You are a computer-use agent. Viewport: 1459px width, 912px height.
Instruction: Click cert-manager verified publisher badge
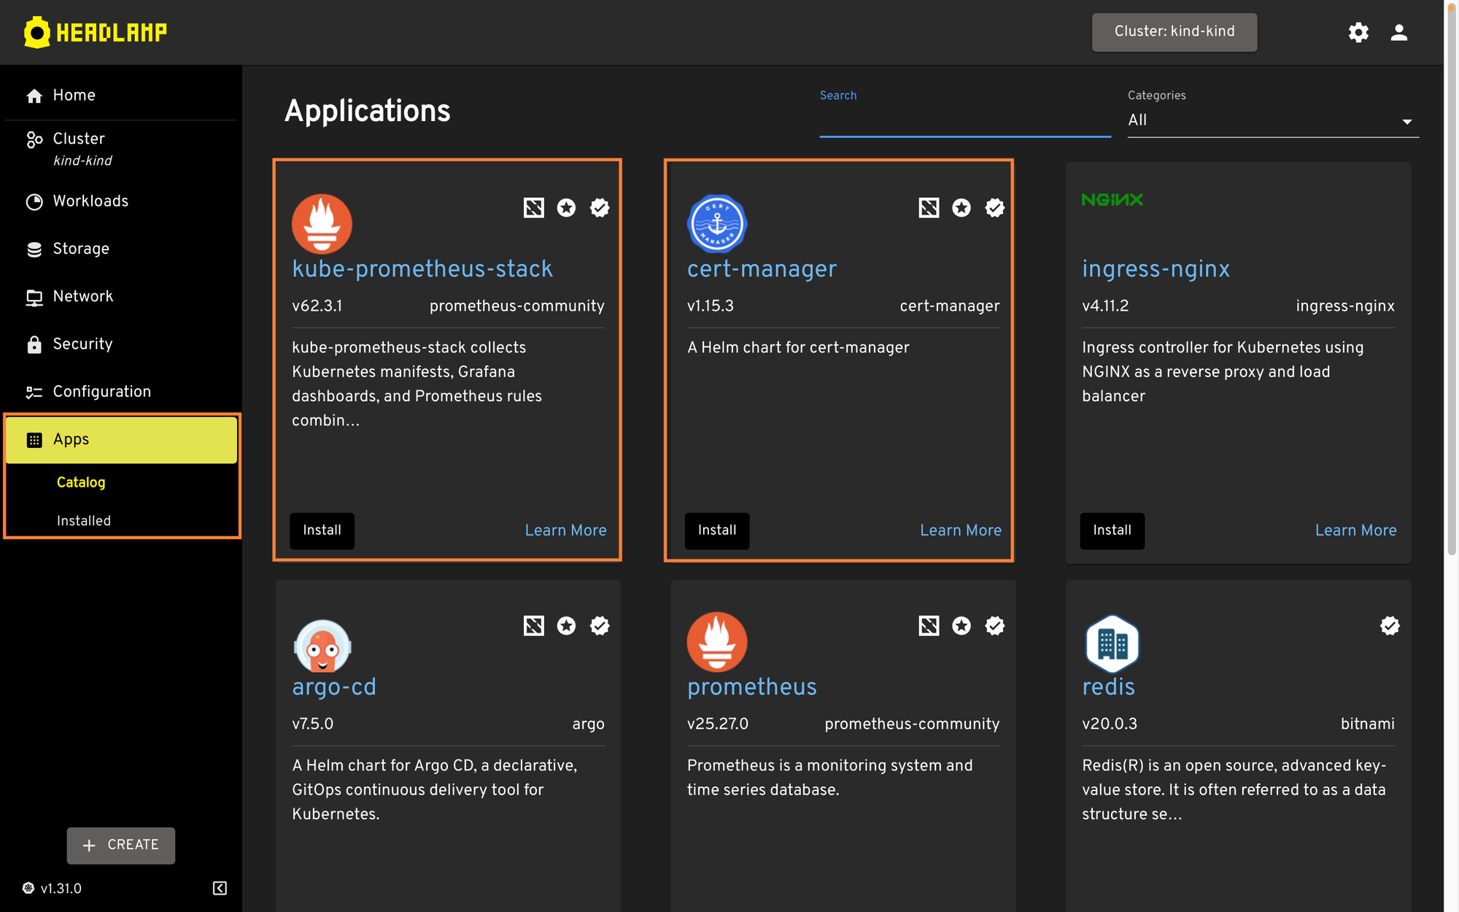coord(995,208)
